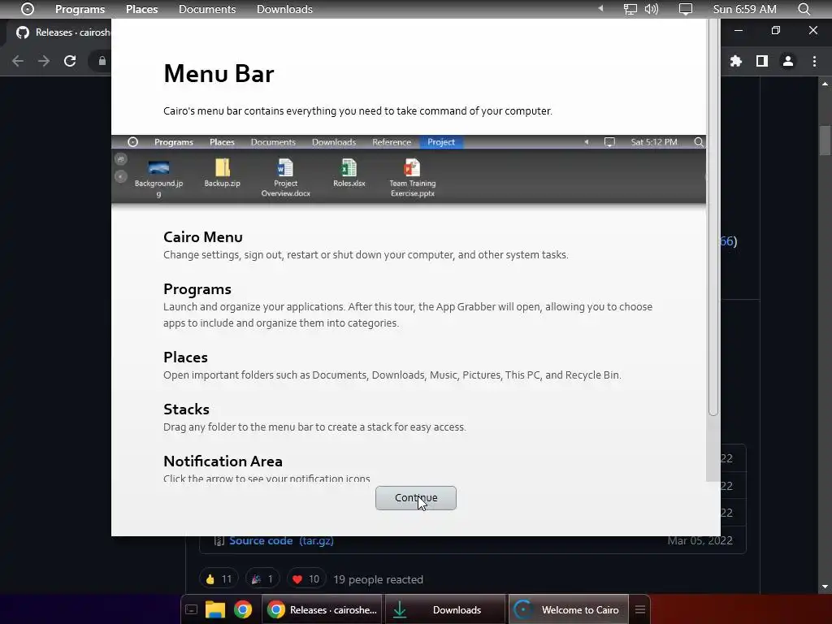Click the network status tray icon

tap(630, 9)
